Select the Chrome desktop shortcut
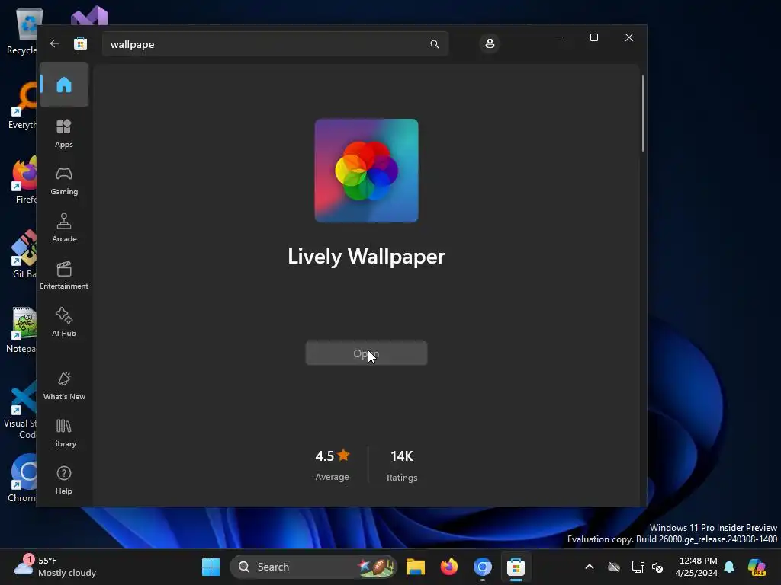The width and height of the screenshot is (781, 585). (x=23, y=478)
